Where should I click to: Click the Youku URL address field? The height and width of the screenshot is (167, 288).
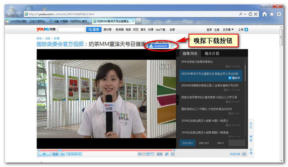click(131, 14)
